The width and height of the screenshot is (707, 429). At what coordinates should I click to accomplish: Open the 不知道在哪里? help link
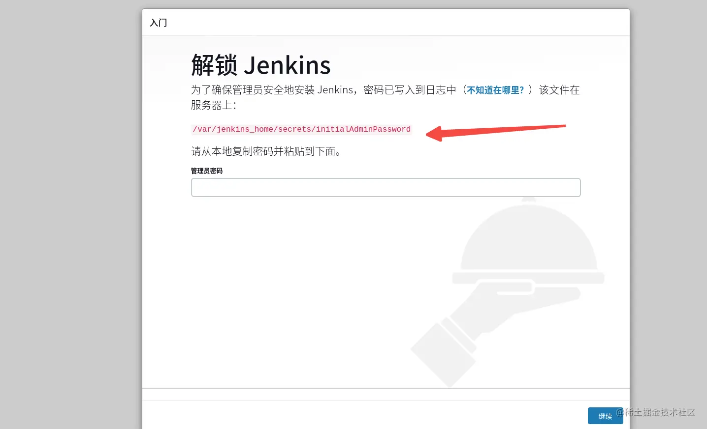click(x=495, y=90)
